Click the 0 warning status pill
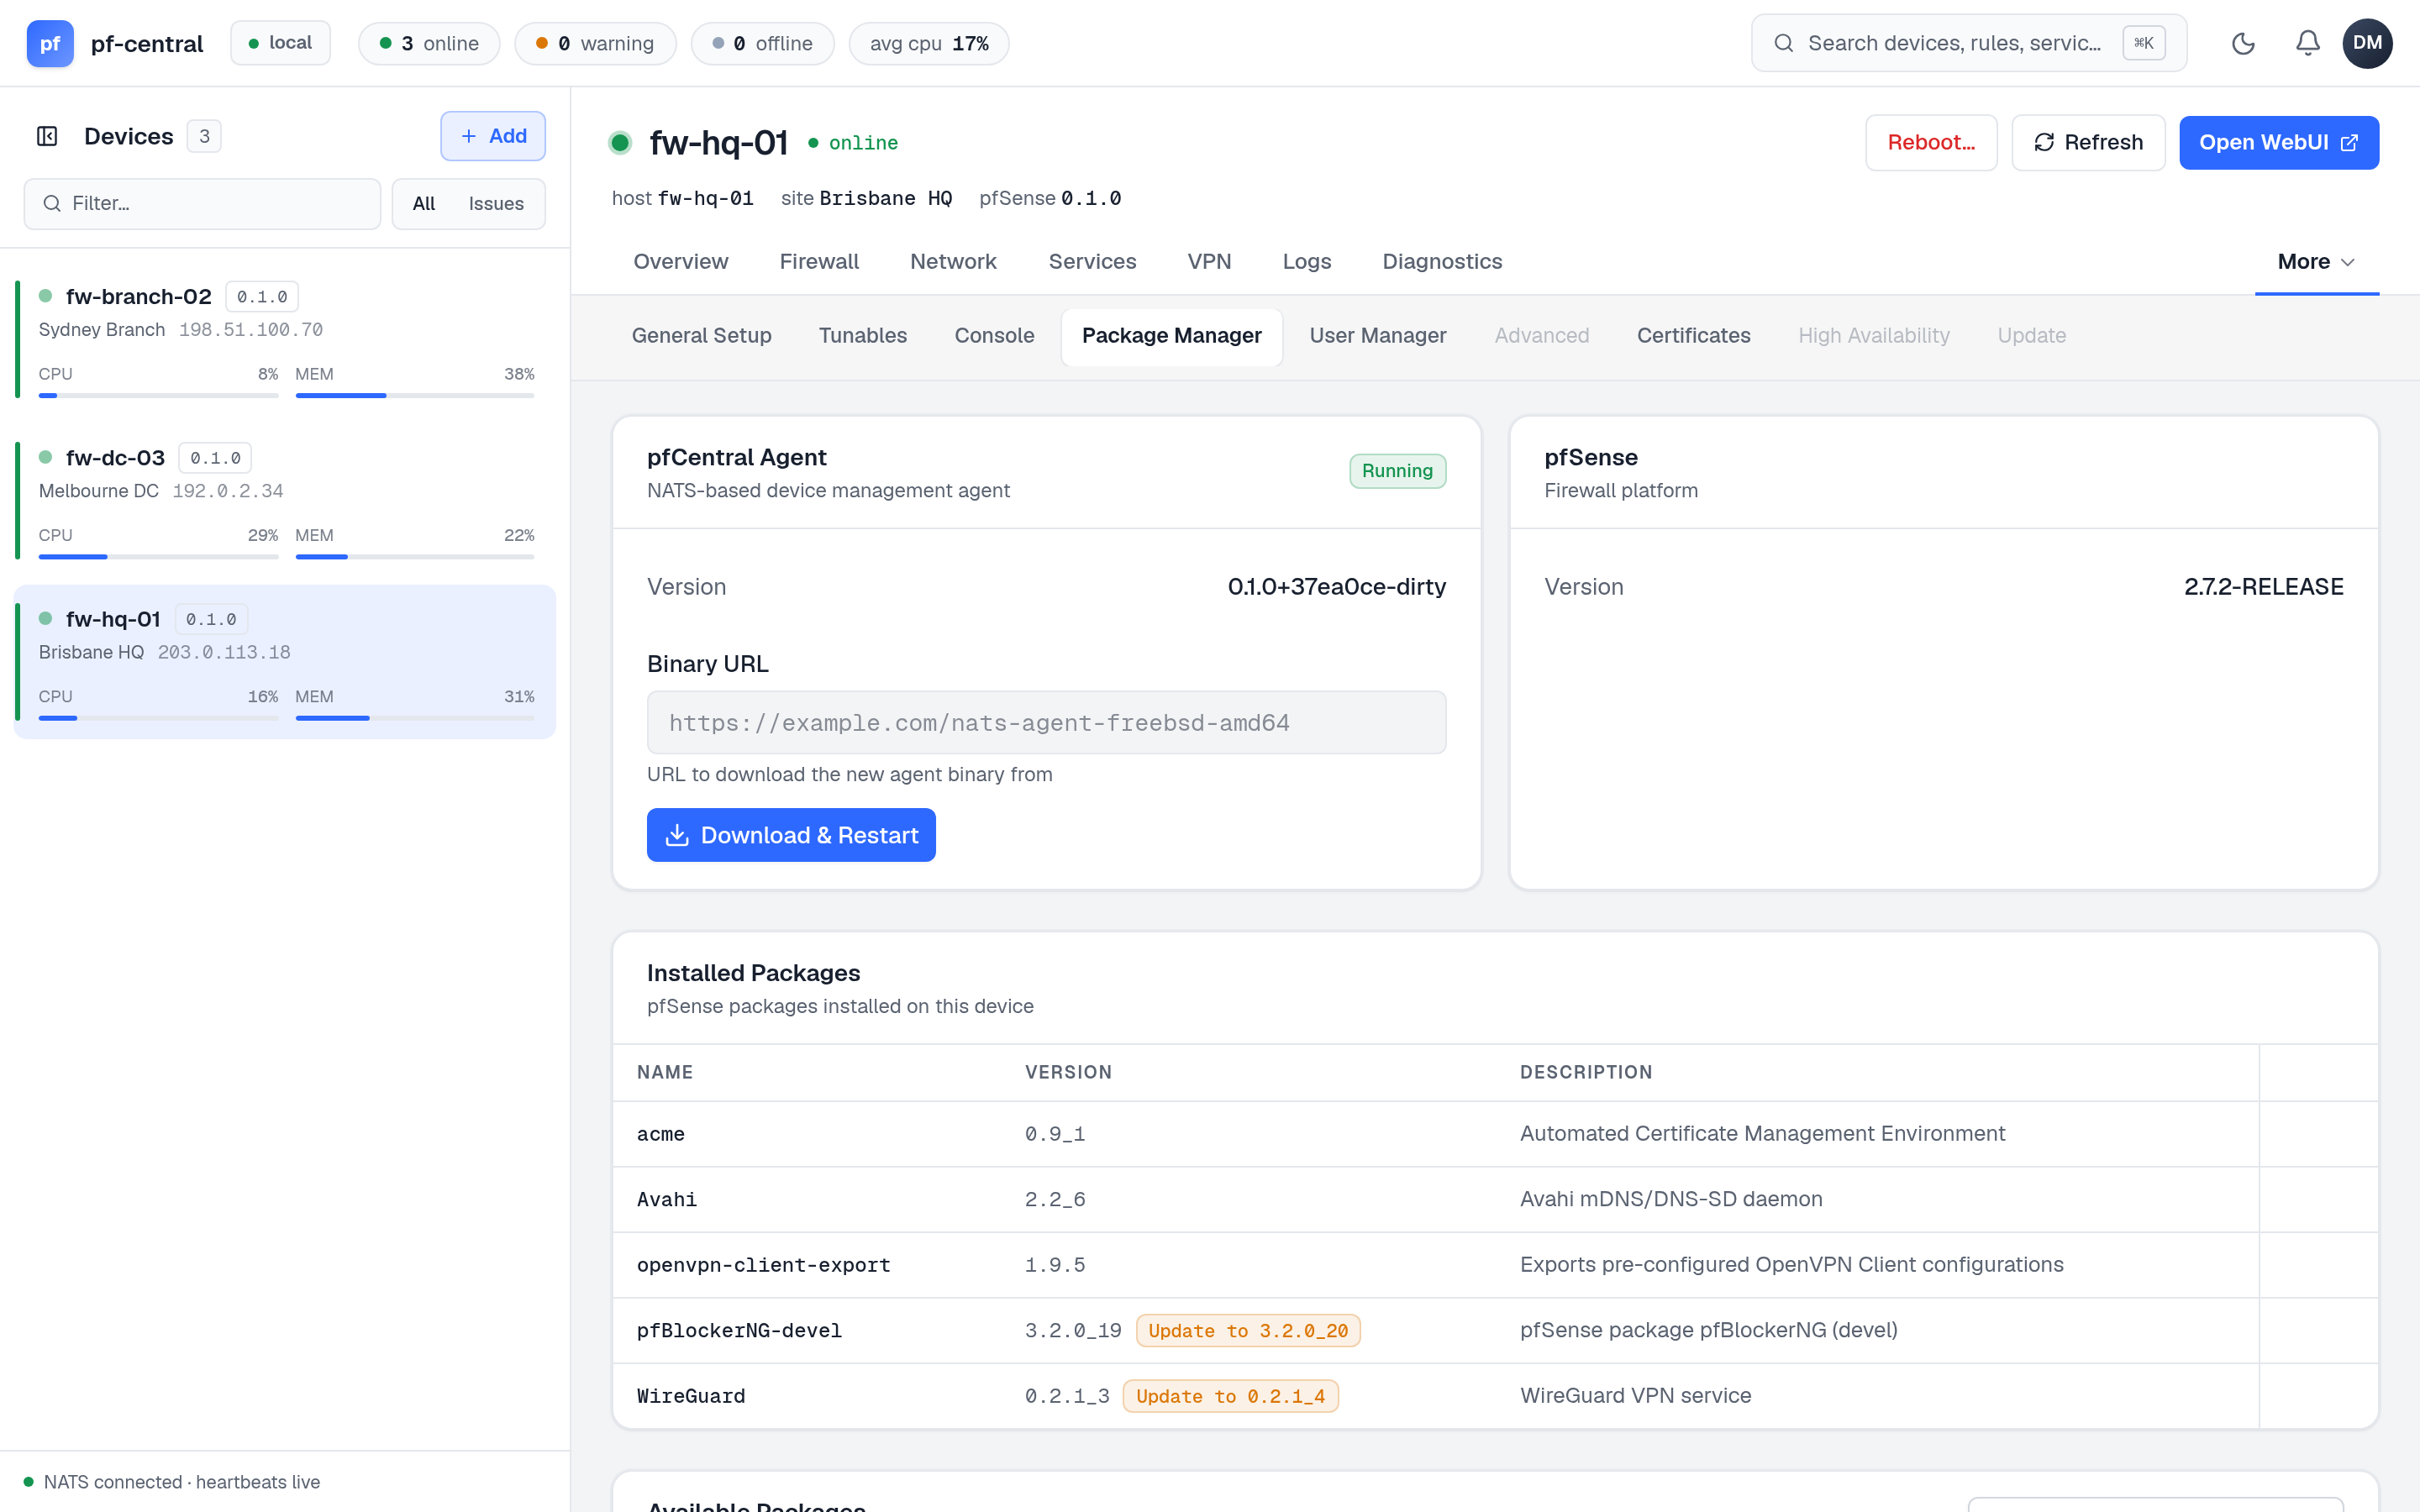 click(x=595, y=43)
